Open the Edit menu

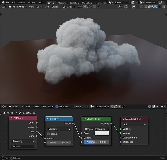tap(14, 2)
